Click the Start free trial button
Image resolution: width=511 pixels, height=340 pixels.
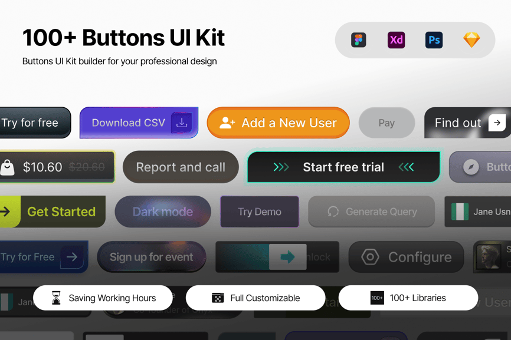tap(344, 167)
